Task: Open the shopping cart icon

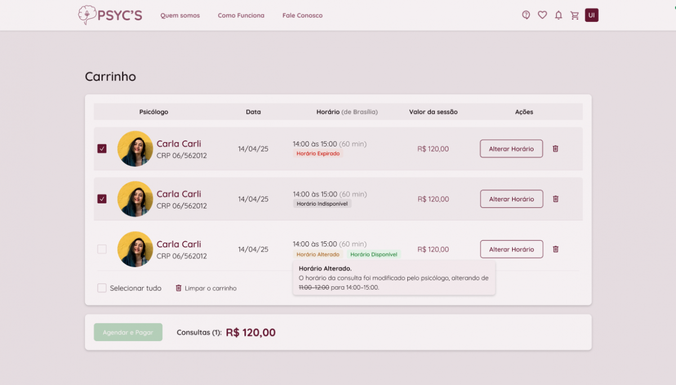Action: (575, 15)
